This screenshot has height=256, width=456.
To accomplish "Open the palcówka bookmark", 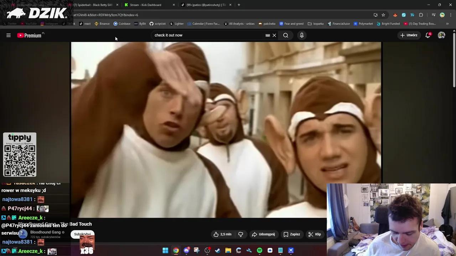I will coord(267,24).
